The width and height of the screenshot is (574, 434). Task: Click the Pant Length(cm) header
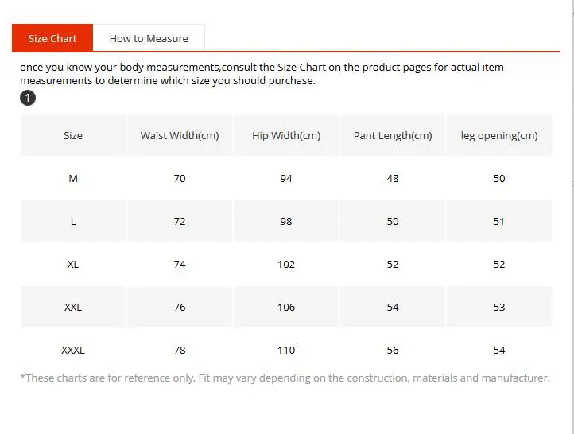tap(393, 135)
